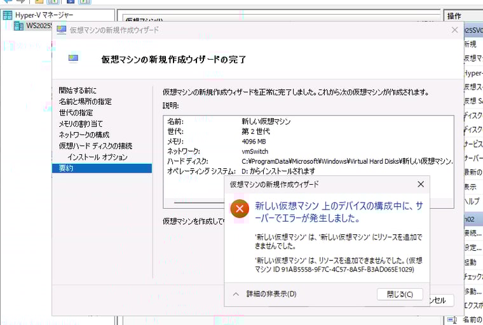Click 設定... in the Actions pane
Screen dimensions: 483x325
tap(473, 248)
